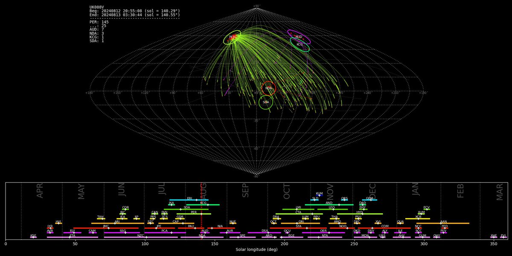This screenshot has height=256, width=512.
Task: Click the UK008V station name text
Action: (96, 7)
